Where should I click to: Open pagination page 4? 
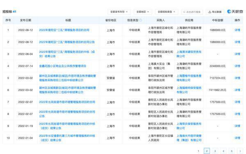click(223, 151)
